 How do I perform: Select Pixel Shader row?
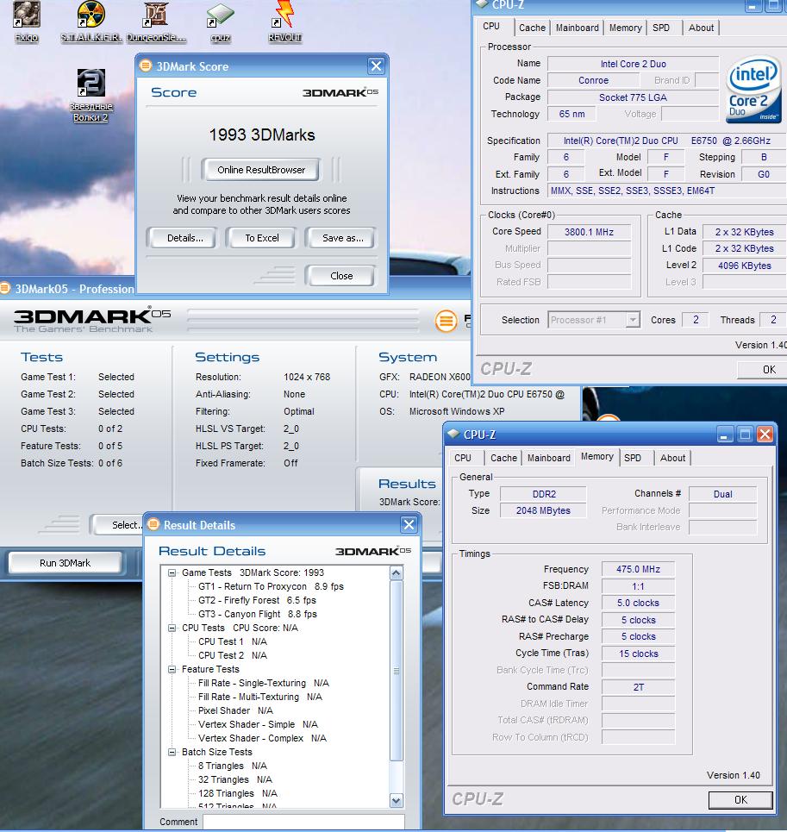point(235,710)
